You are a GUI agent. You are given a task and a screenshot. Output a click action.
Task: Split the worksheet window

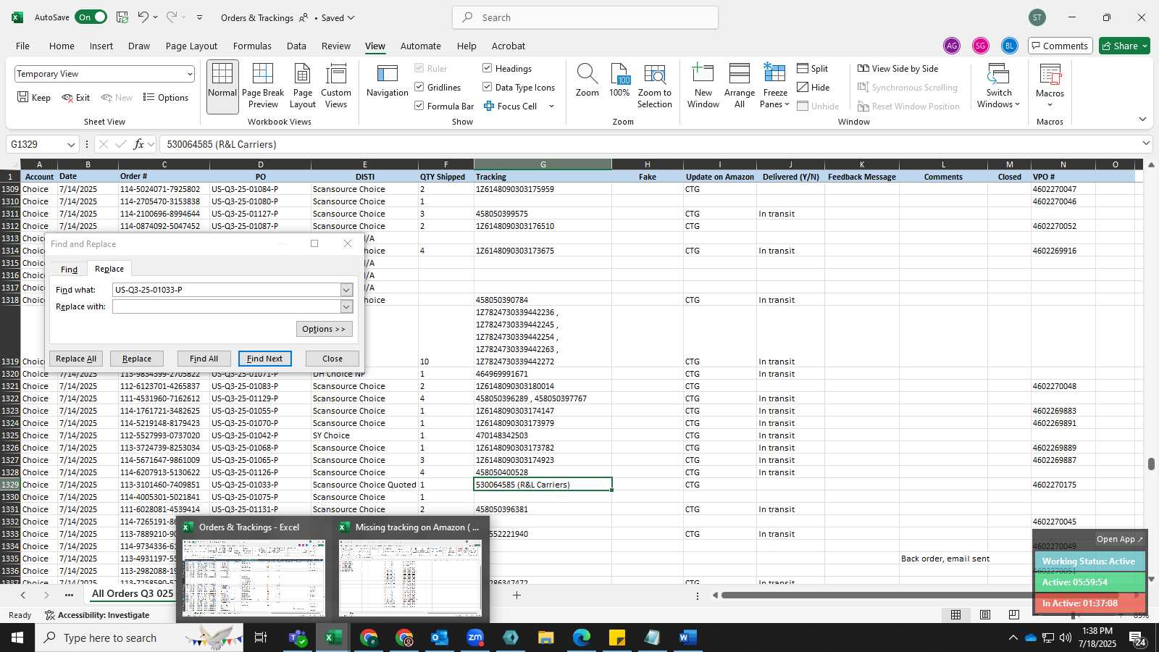(813, 68)
